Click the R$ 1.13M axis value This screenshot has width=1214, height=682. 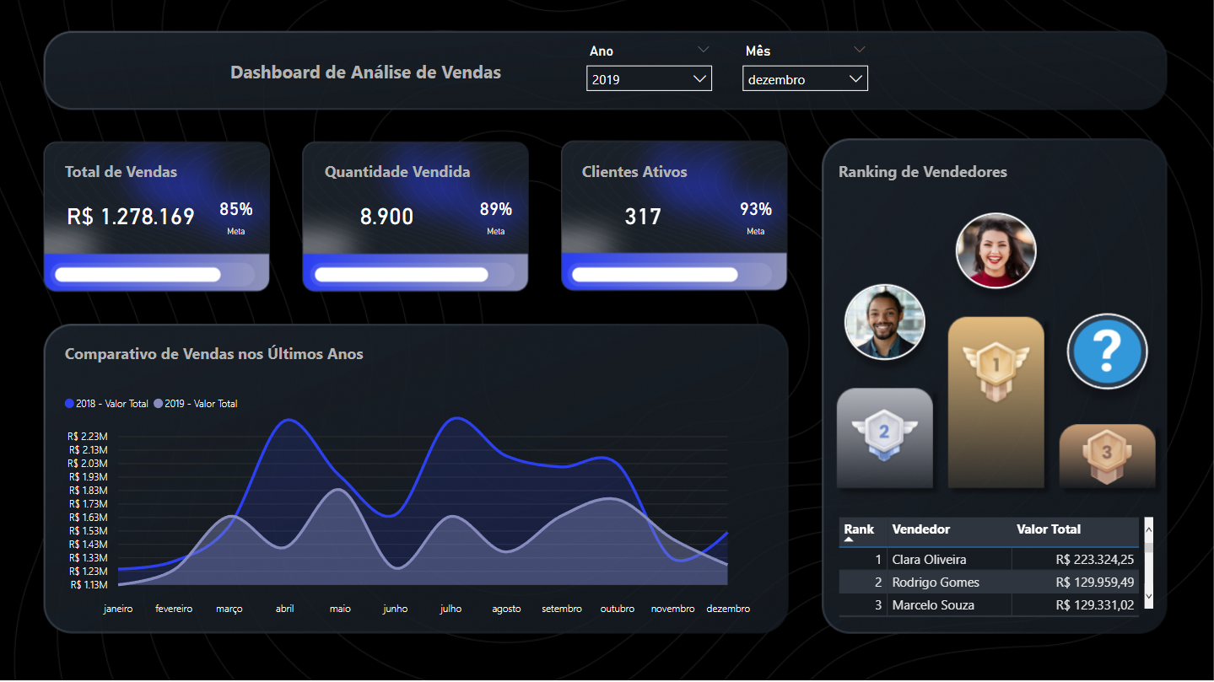(x=88, y=585)
